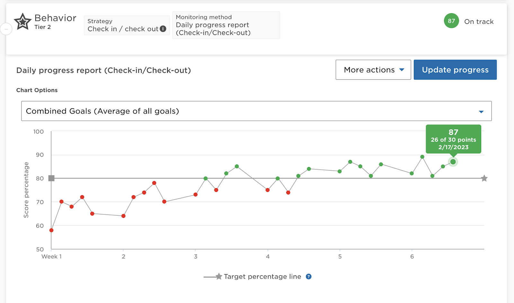
Task: Click the gray square at target line start
Action: coord(51,178)
